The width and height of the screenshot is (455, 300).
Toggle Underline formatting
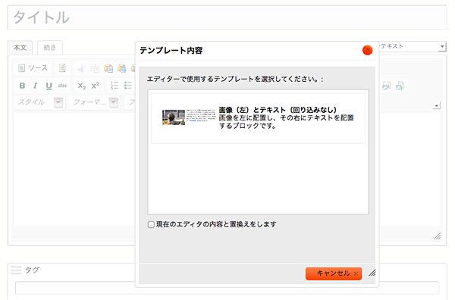[x=49, y=86]
